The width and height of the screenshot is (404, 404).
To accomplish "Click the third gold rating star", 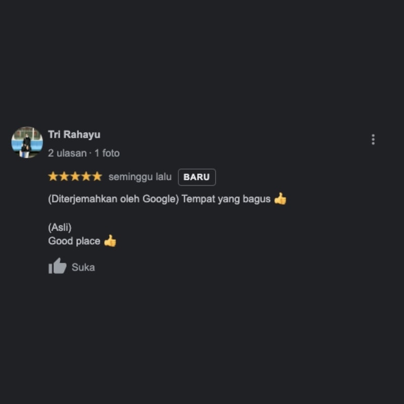I will point(75,177).
